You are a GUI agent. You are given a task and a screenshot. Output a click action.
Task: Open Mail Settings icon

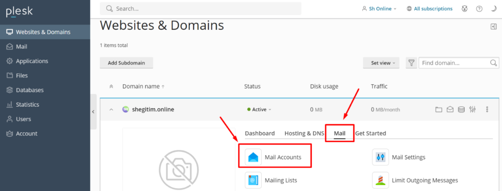point(380,157)
